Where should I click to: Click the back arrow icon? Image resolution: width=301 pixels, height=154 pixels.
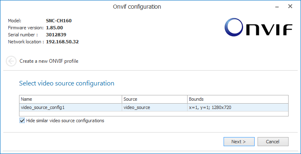11,61
